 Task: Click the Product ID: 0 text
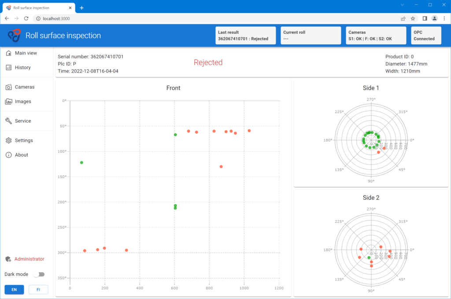pos(399,57)
